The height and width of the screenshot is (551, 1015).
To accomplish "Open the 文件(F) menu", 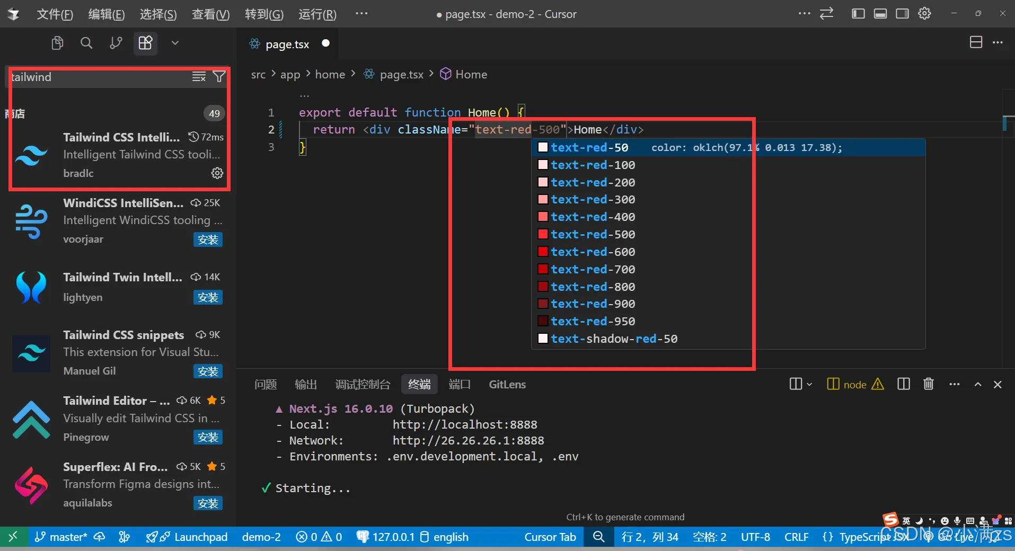I will 55,14.
